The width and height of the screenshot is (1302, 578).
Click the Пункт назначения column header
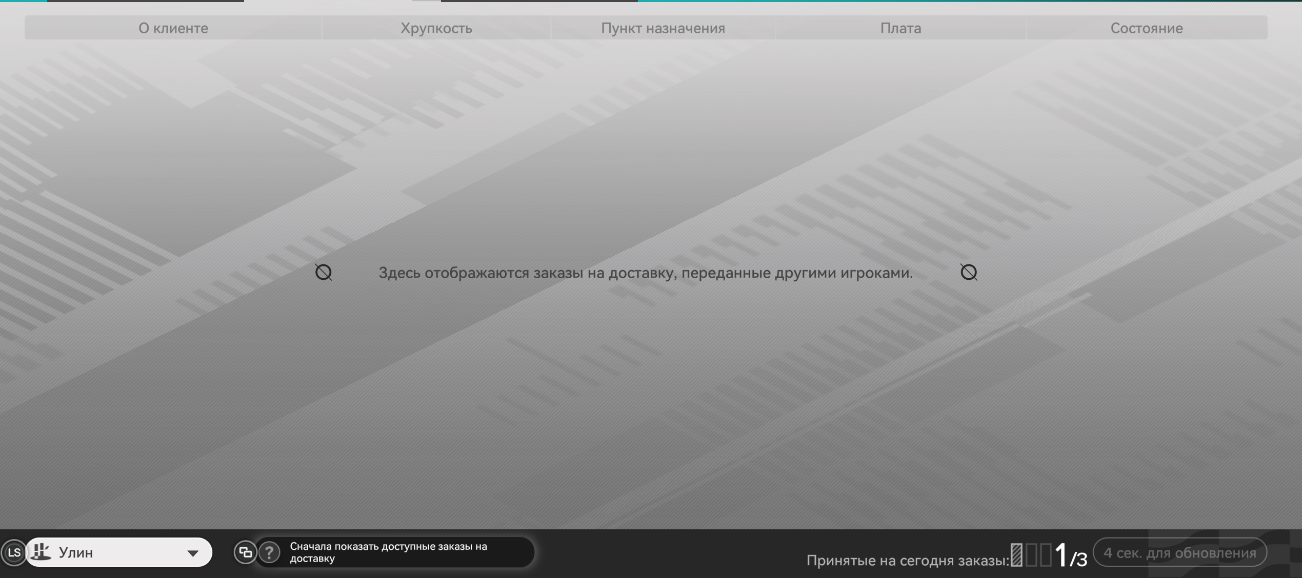point(663,28)
